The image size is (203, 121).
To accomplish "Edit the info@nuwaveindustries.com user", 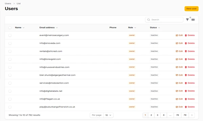I will tap(179, 67).
